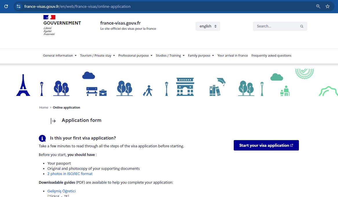Open the 2 photos in ISO/IEC format link
Viewport: 338px width, 197px height.
click(x=70, y=174)
